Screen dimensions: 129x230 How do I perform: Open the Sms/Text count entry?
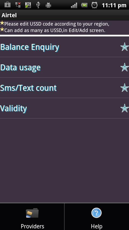click(64, 88)
